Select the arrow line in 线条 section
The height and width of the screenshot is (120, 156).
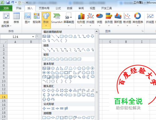coord(49,50)
